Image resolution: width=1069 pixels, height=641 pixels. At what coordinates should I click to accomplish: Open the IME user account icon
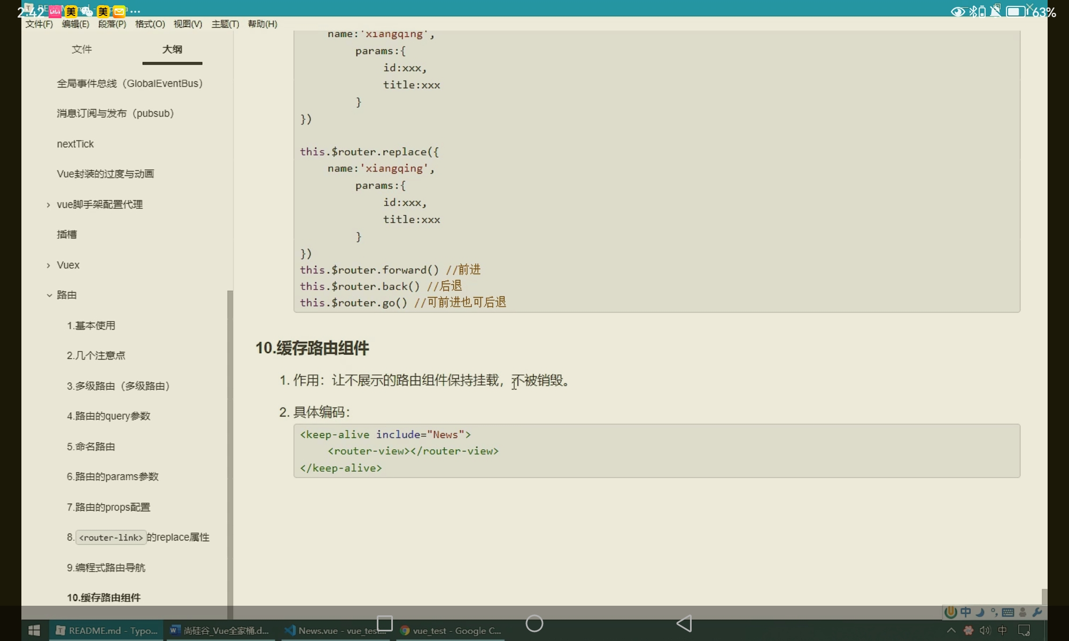[1022, 612]
